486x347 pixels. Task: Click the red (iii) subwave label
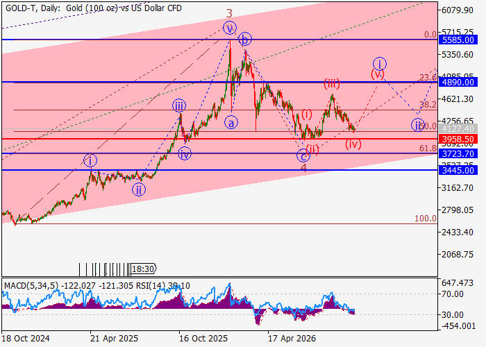tap(332, 84)
